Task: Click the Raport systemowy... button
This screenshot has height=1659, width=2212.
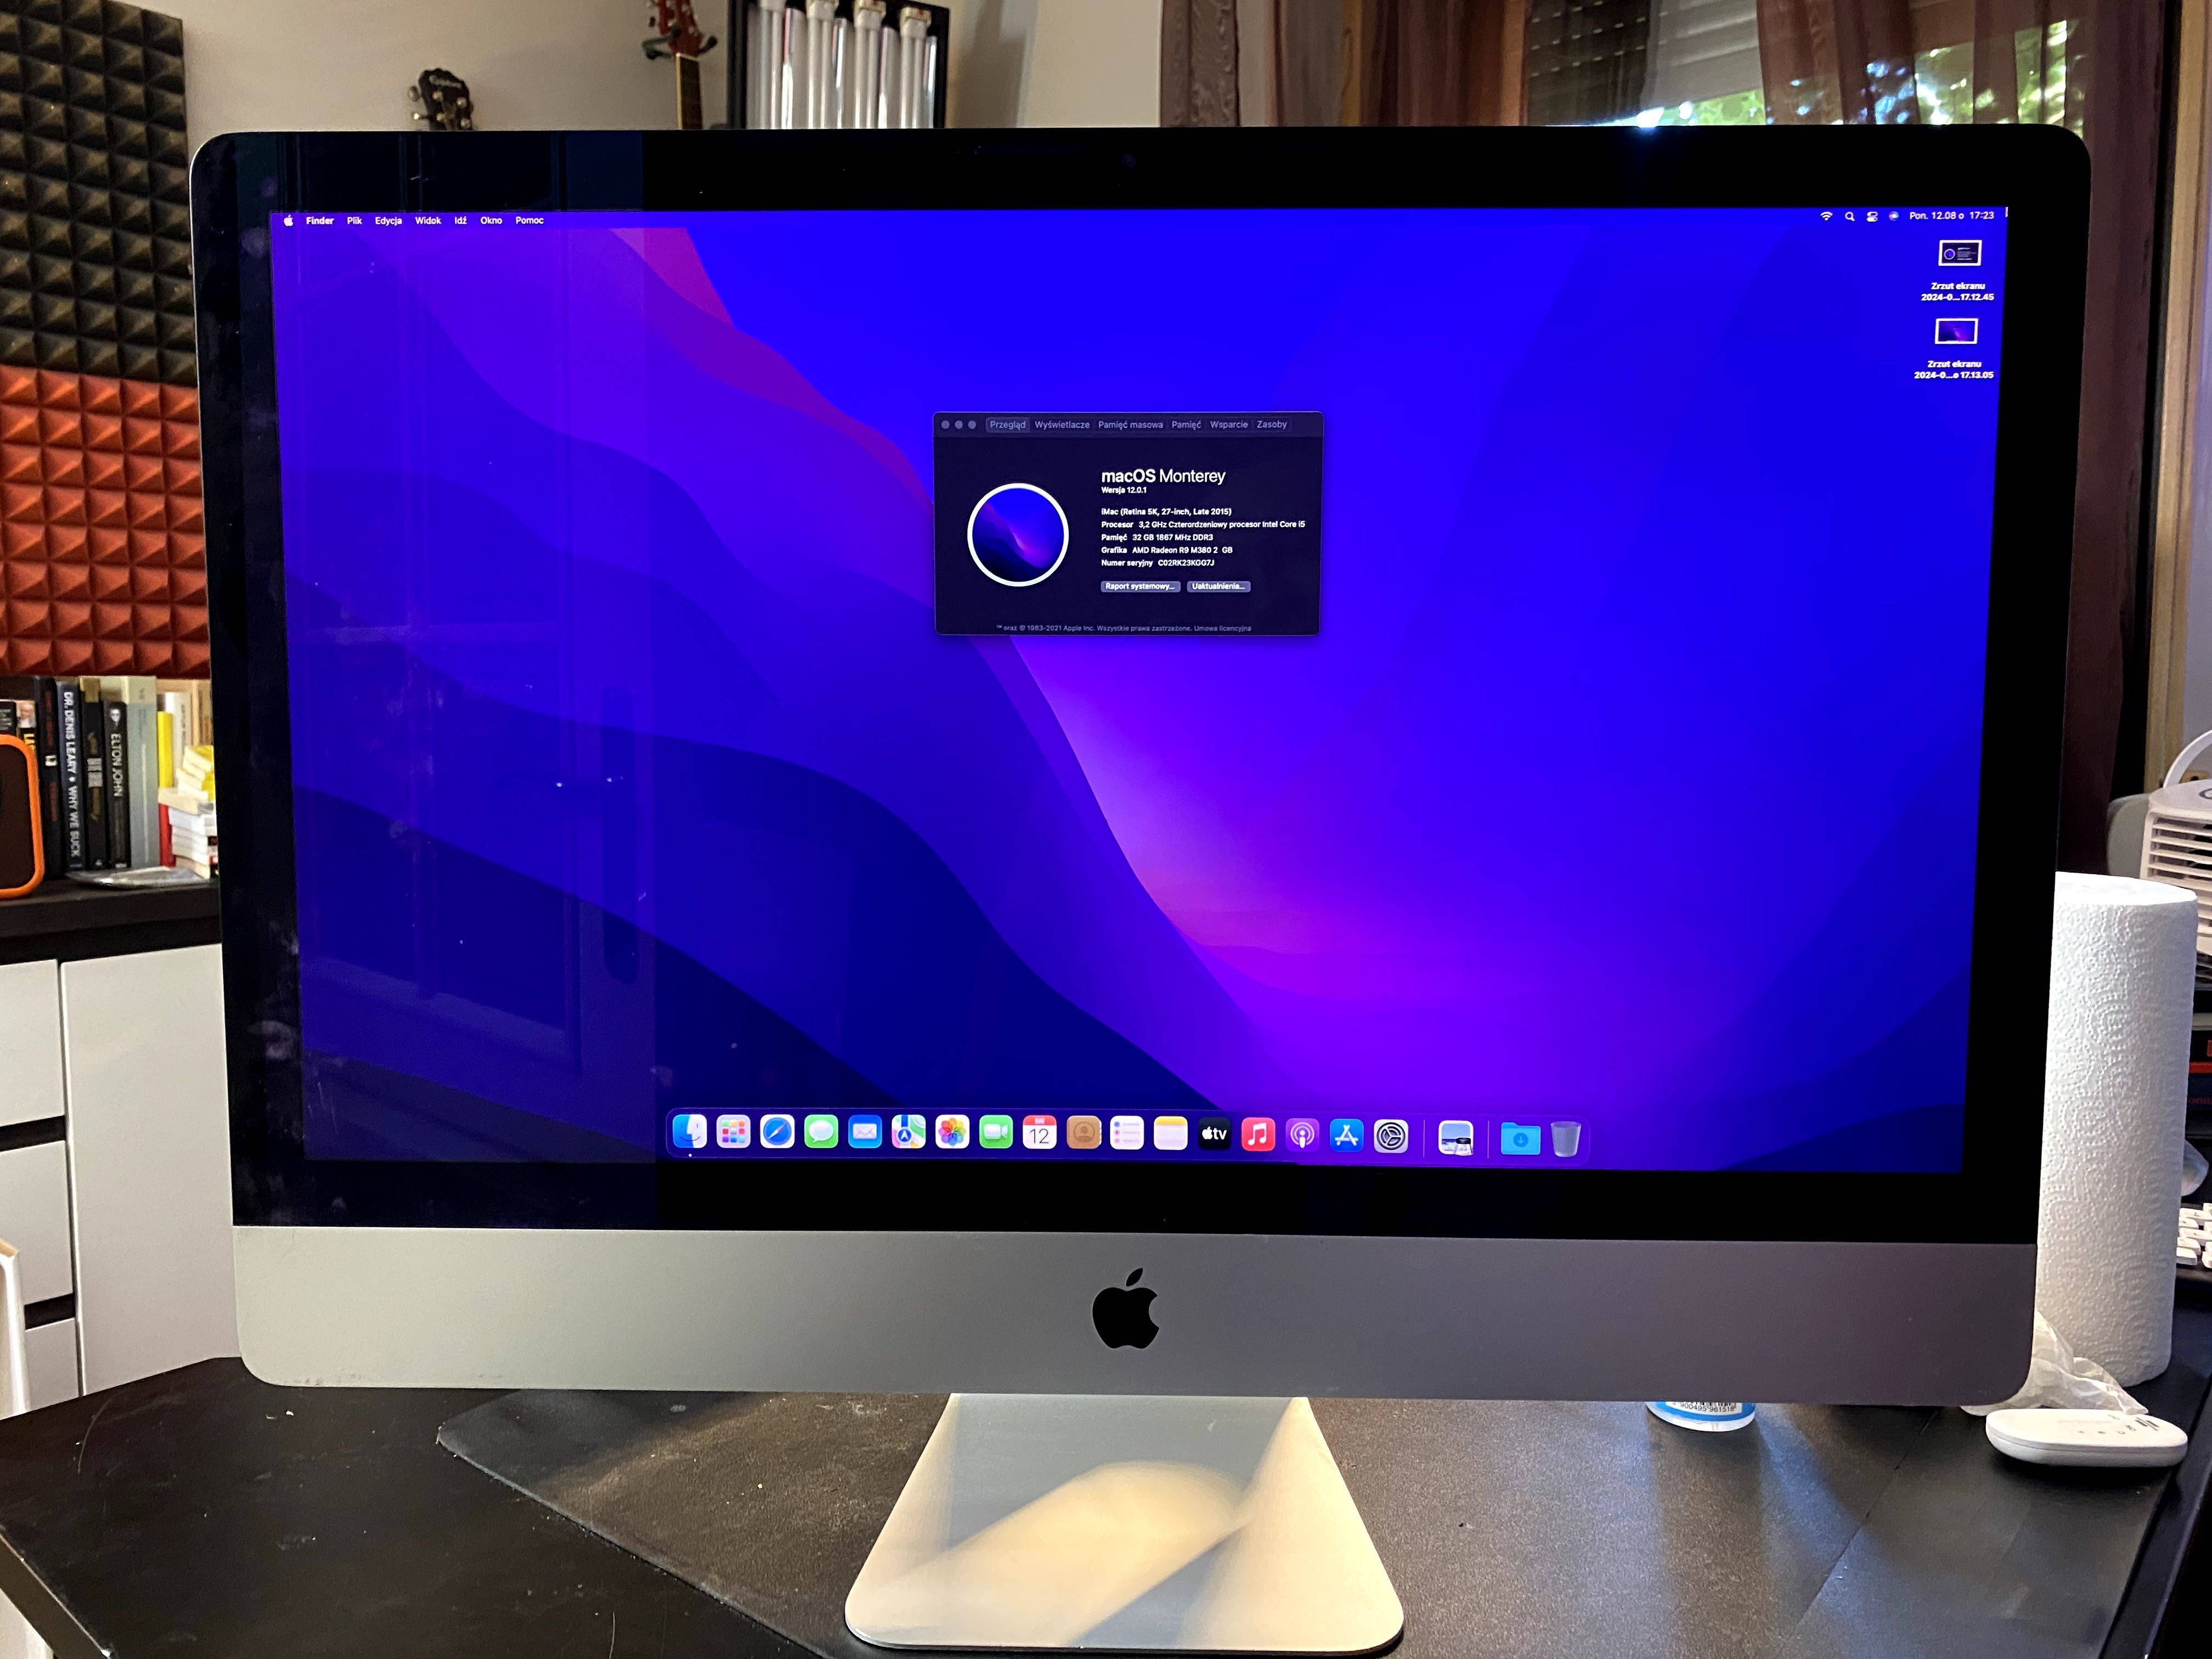Action: (x=1140, y=586)
